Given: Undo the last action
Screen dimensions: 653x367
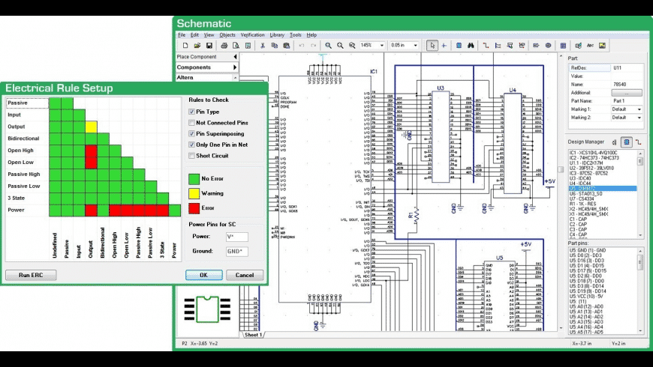Looking at the screenshot, I should tap(302, 45).
